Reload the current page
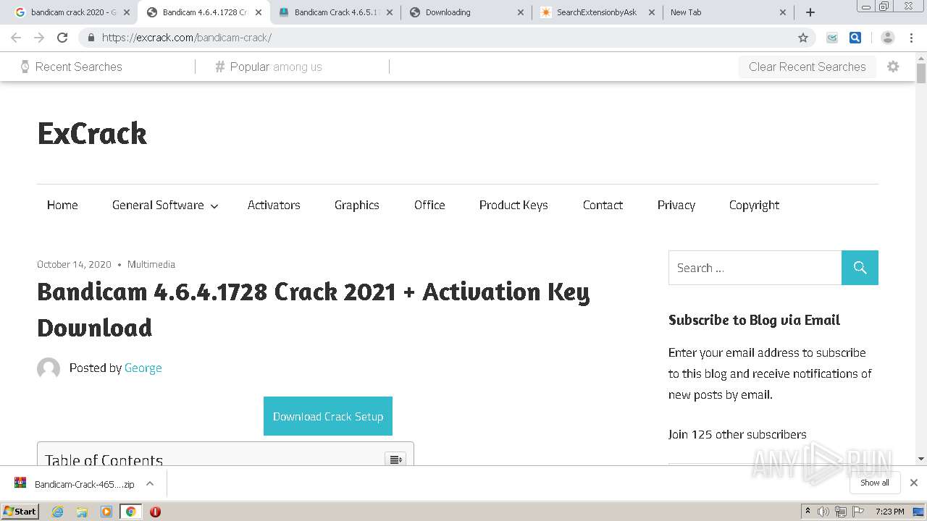 coord(62,38)
